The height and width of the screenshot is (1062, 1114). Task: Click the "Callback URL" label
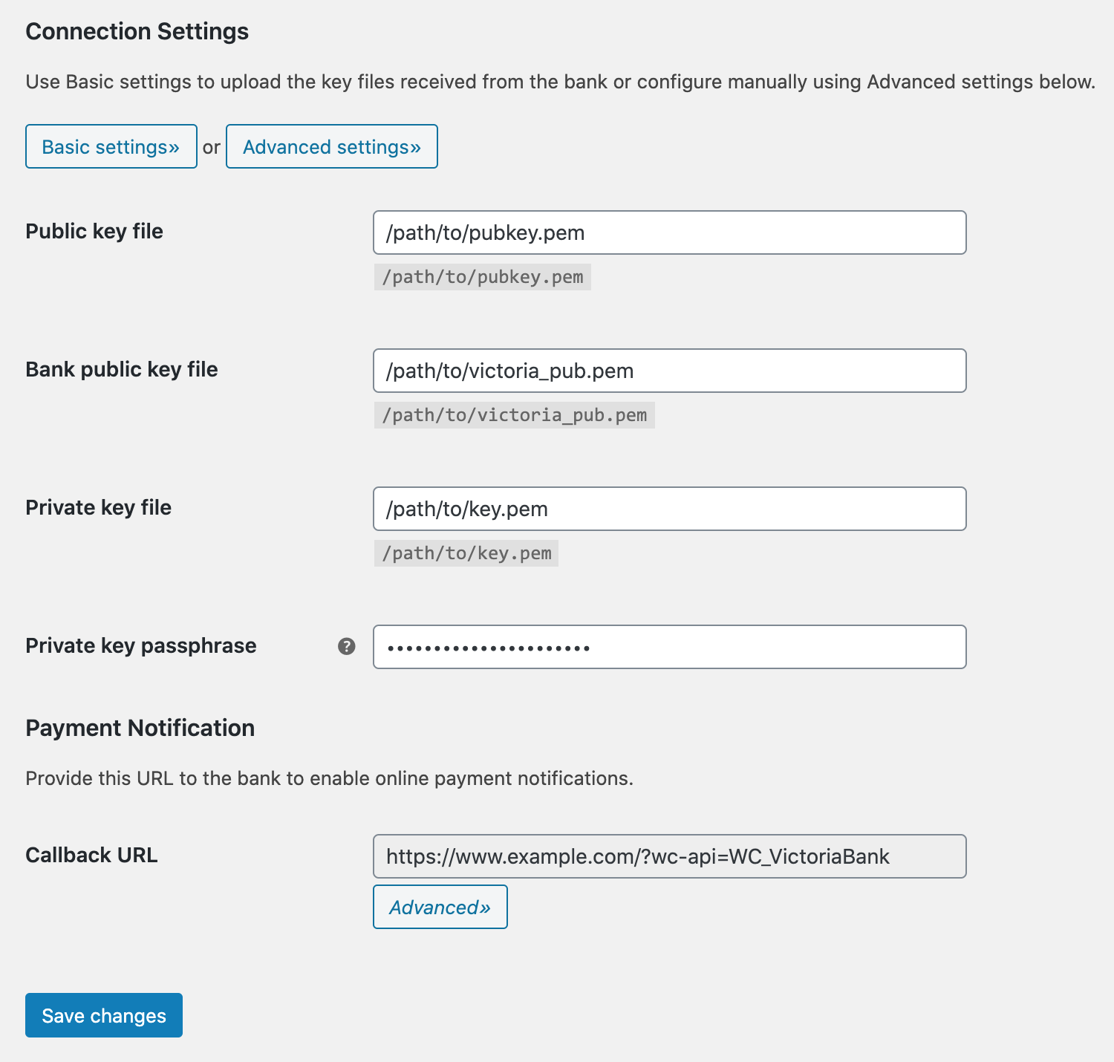91,855
